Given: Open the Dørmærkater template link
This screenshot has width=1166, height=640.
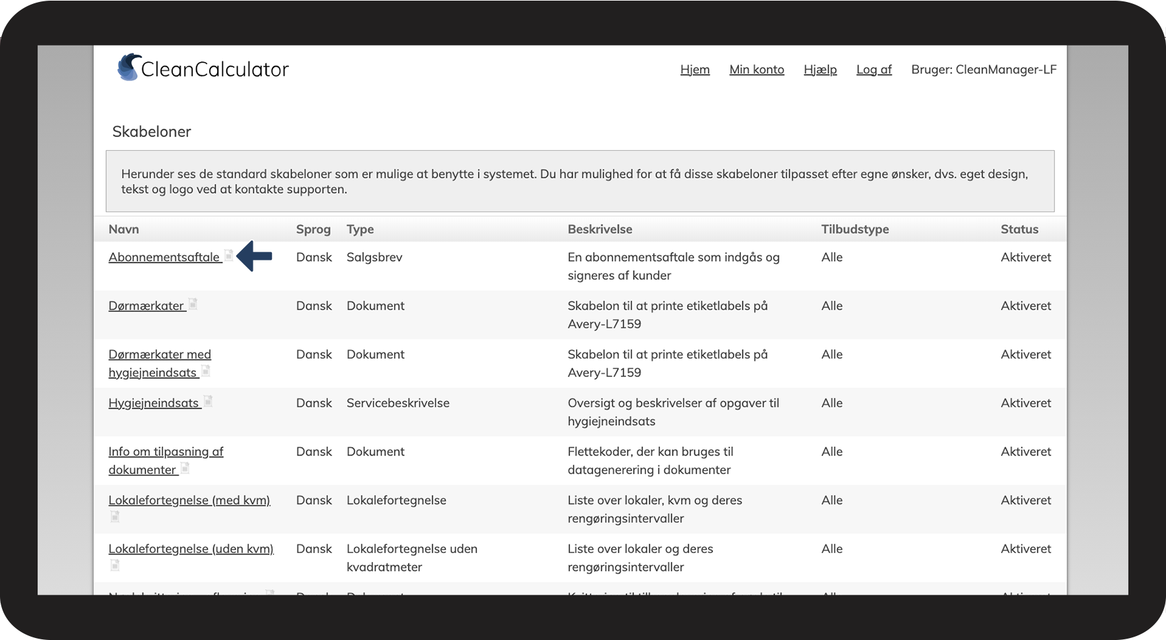Looking at the screenshot, I should (146, 306).
